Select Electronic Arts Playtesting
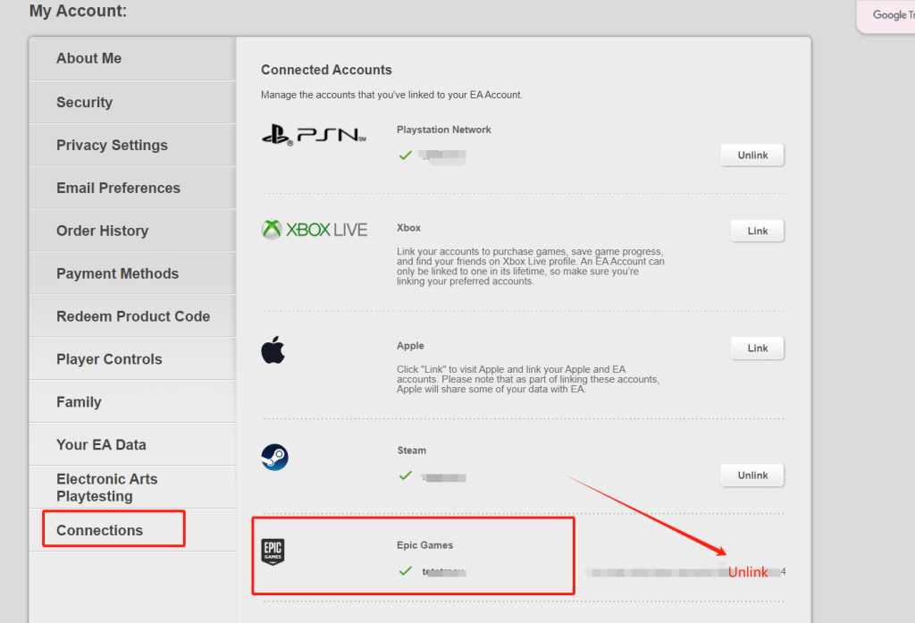The image size is (915, 623). tap(133, 487)
